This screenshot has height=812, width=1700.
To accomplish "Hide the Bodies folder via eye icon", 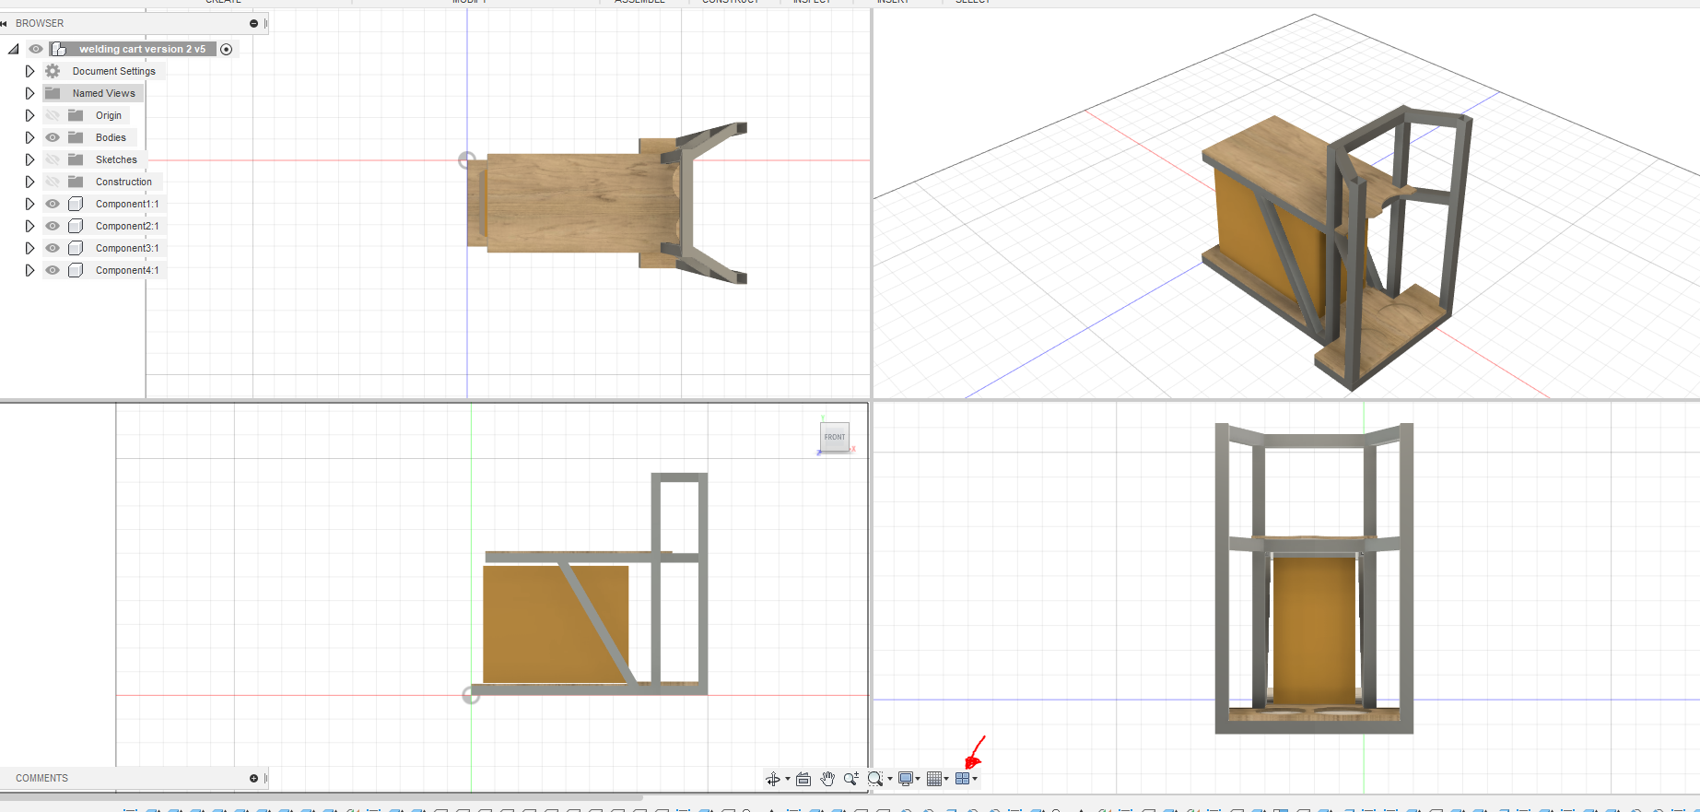I will [53, 137].
